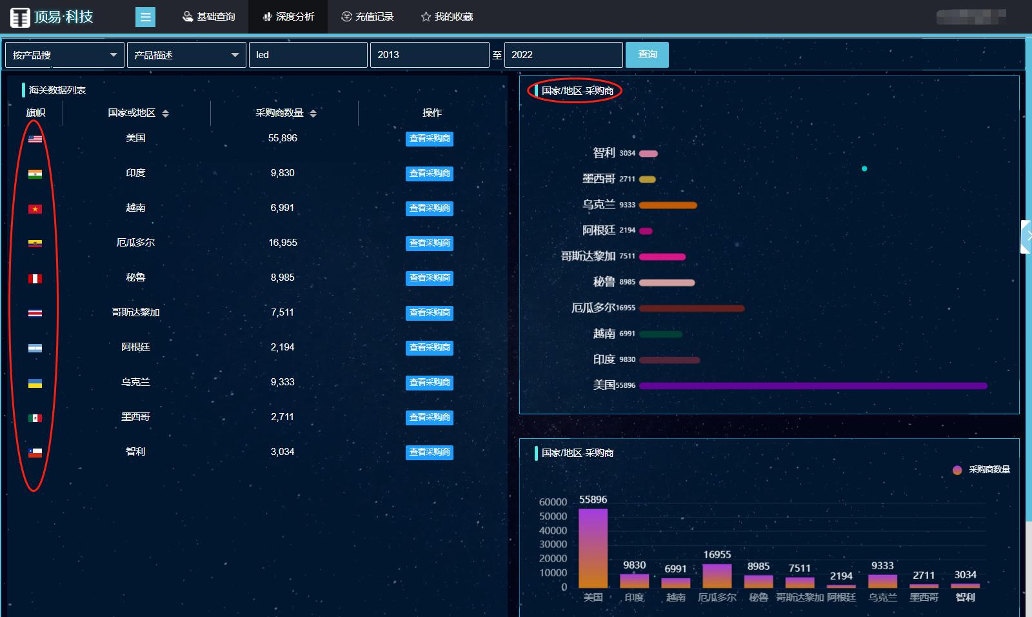1032x617 pixels.
Task: Click the 印度 horizontal bar
Action: pyautogui.click(x=670, y=360)
